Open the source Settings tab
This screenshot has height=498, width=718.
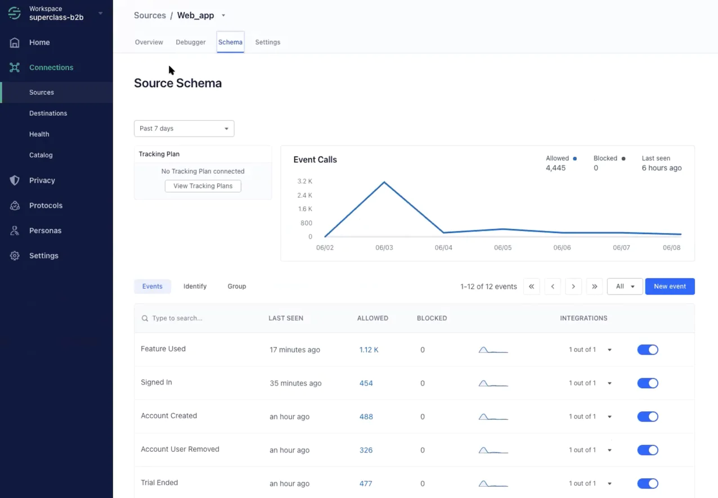click(268, 42)
